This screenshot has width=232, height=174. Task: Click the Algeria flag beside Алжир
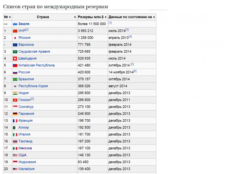(x=15, y=127)
